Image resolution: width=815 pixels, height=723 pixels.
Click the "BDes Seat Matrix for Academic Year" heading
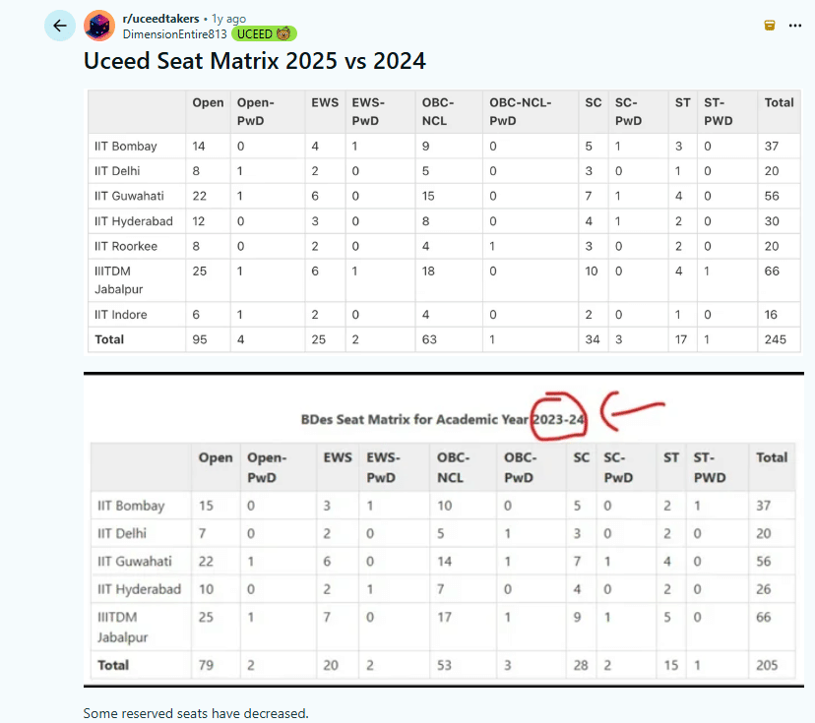[x=415, y=420]
